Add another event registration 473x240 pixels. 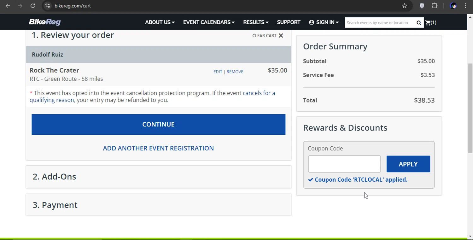click(x=158, y=148)
